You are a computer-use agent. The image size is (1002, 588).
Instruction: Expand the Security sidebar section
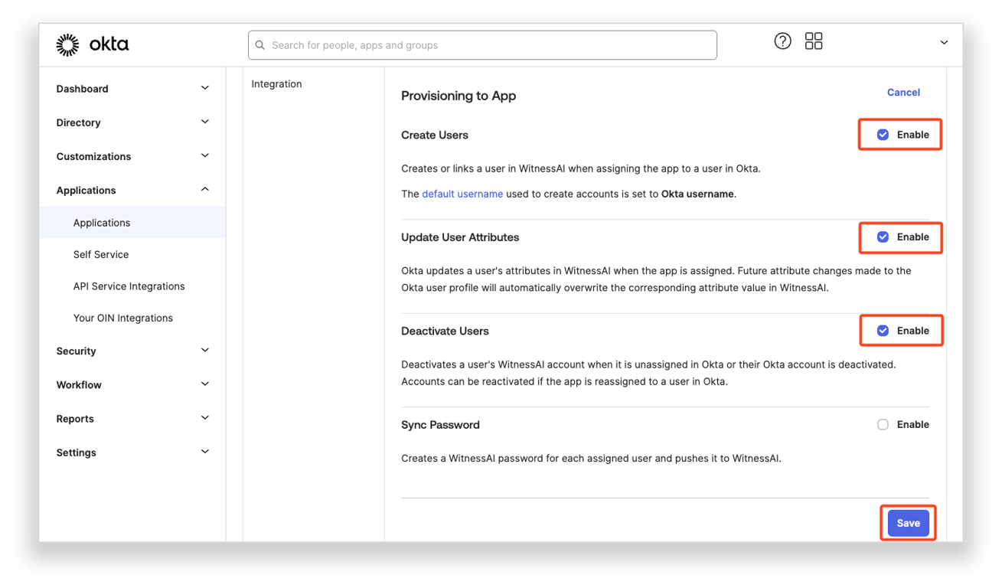[x=204, y=351]
